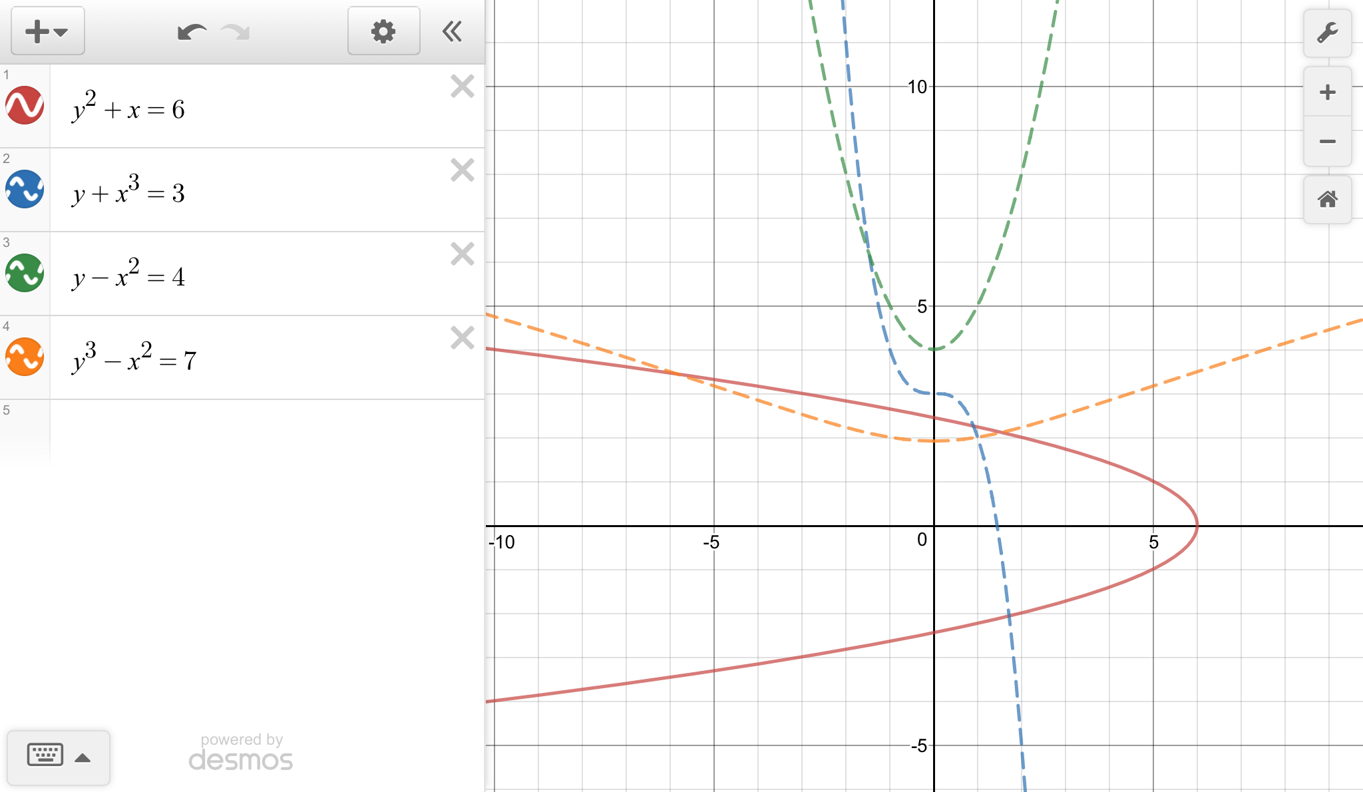Delete expression y²+x=6
Viewport: 1363px width, 792px height.
coord(462,87)
